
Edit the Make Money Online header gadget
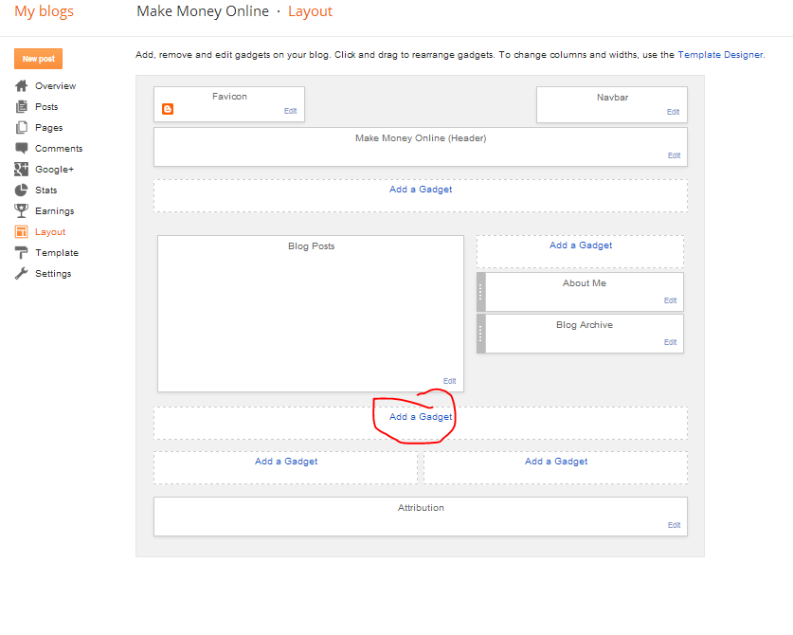point(674,155)
